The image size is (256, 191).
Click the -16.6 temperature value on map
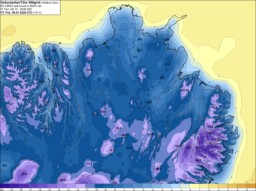click(210, 133)
